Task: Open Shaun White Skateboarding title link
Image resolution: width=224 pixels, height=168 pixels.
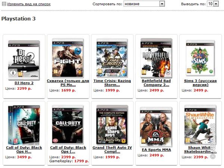Action: tap(200, 150)
